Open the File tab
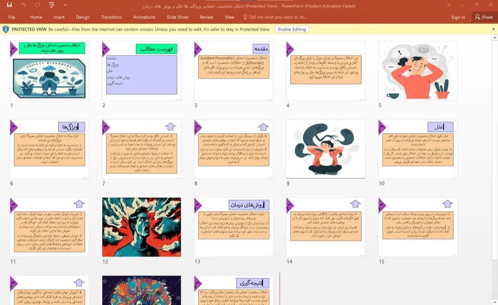Screen dimensions: 498x305 click(12, 17)
